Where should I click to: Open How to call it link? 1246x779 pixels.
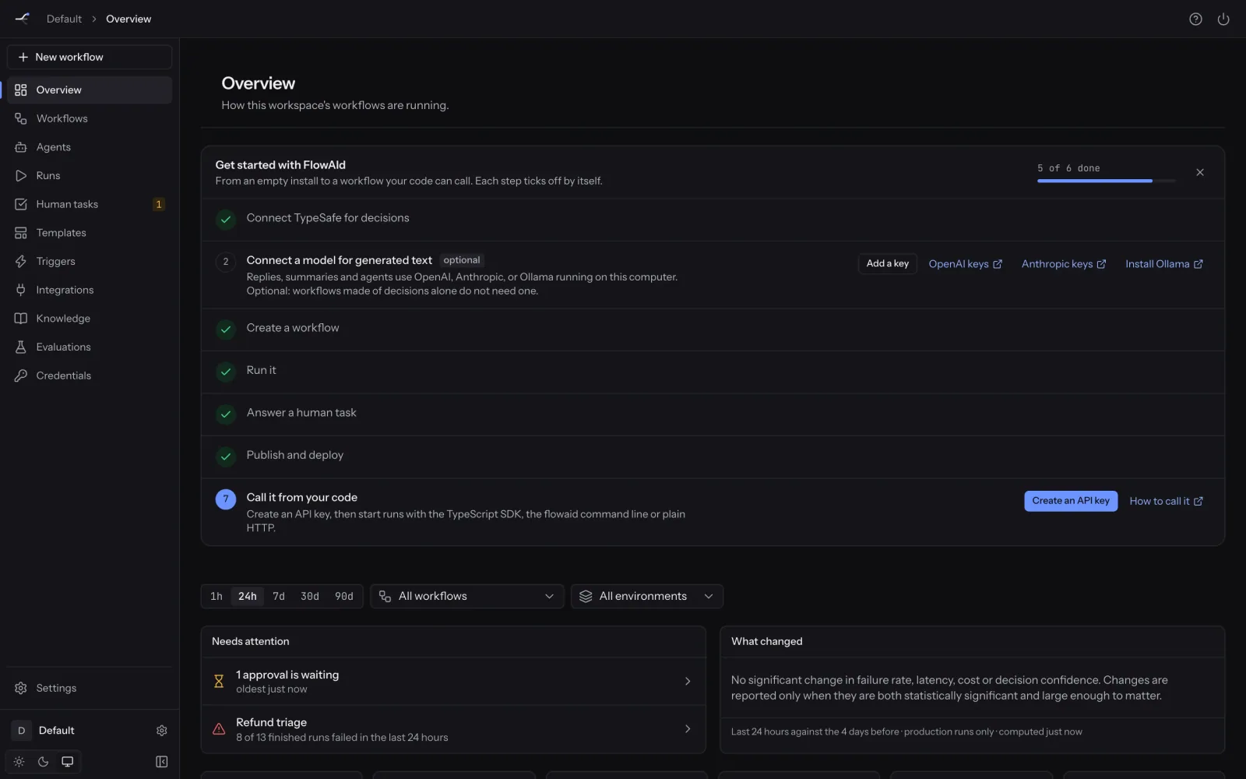[x=1166, y=501]
